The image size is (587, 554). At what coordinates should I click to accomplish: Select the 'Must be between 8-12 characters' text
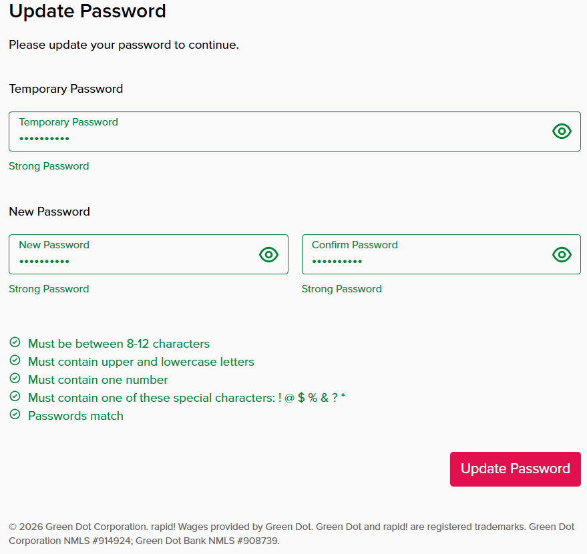pyautogui.click(x=119, y=344)
